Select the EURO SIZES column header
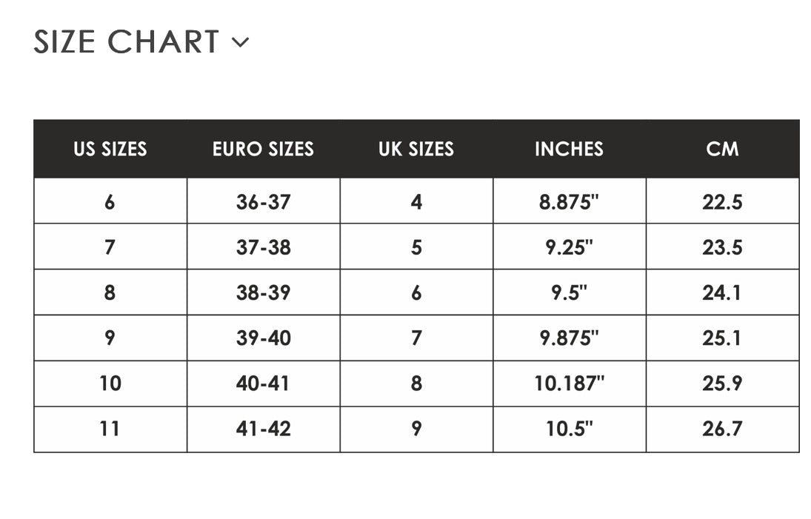 [x=263, y=149]
